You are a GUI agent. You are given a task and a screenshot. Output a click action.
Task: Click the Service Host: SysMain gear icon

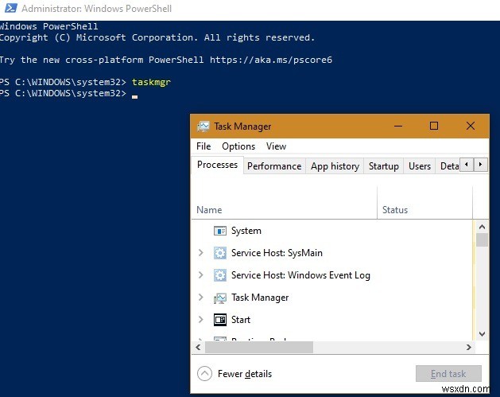pyautogui.click(x=219, y=253)
